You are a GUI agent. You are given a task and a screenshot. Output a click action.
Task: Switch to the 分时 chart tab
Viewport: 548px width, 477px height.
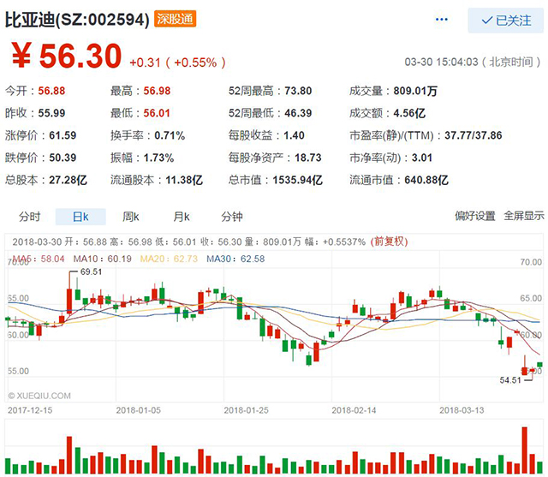(30, 217)
